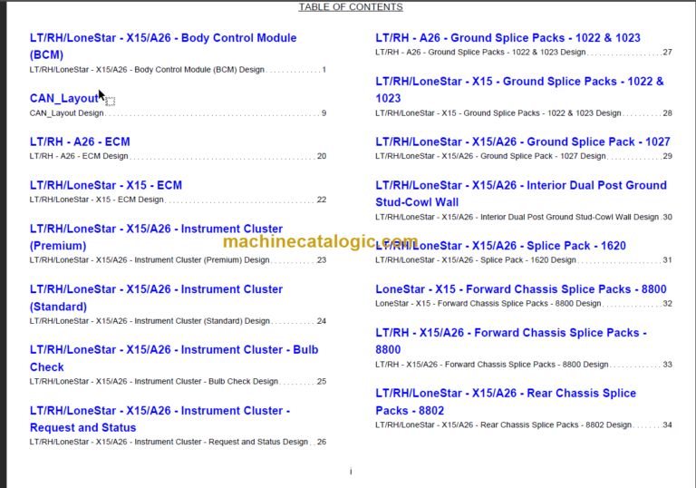Viewport: 696px width, 488px height.
Task: Click 'Instrument Cluster - Bulb Check Design' entry
Action: tap(178, 381)
